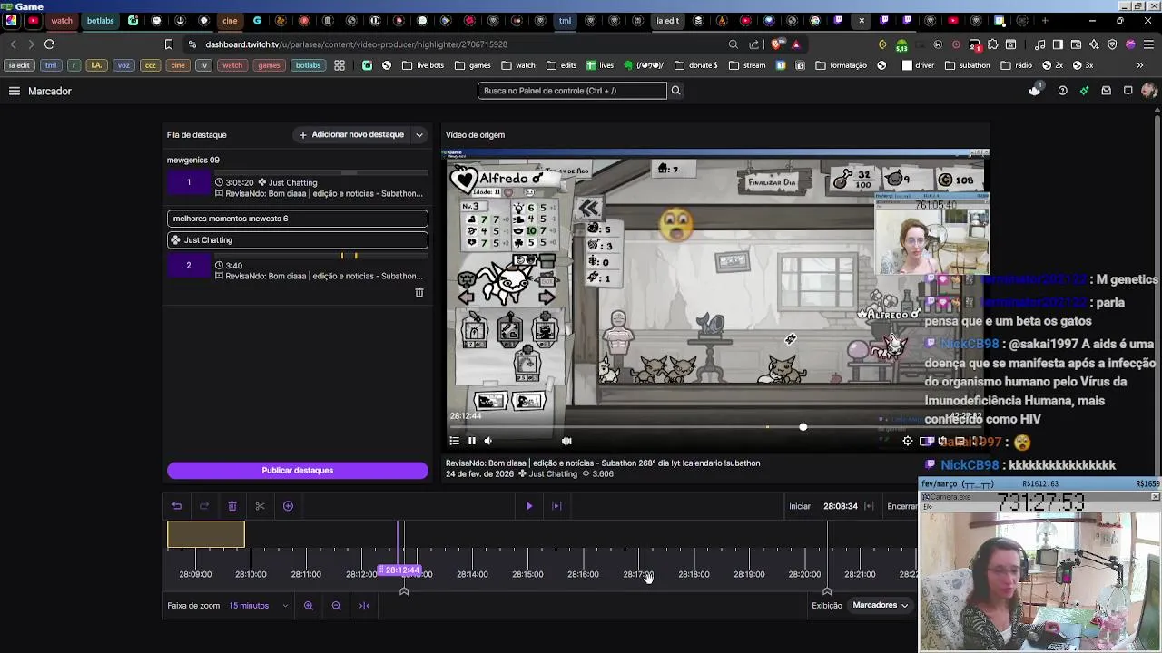Open the bookmarks grid apps icon
Image resolution: width=1162 pixels, height=653 pixels.
[340, 65]
